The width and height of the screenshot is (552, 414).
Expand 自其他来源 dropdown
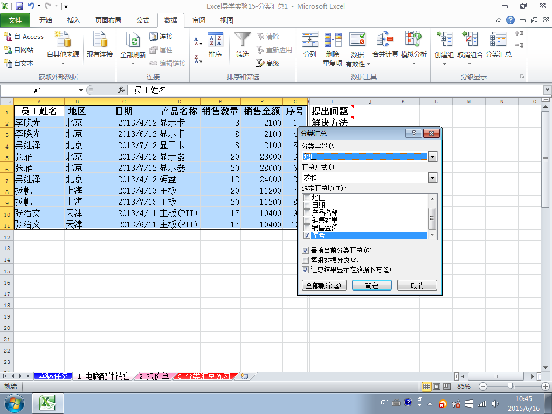[x=63, y=64]
